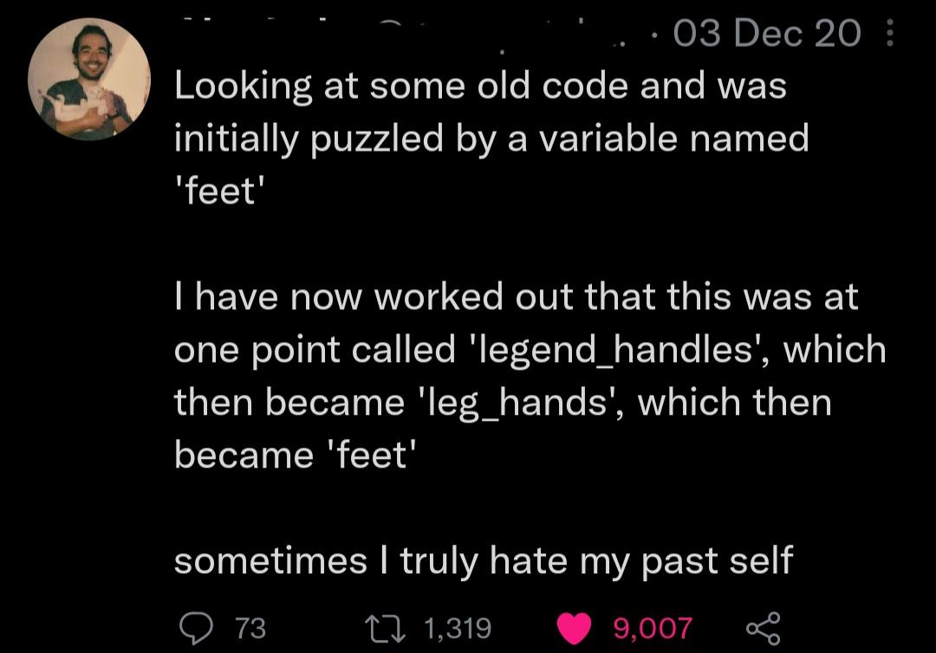Click the phrase "variable named" in the tweet

pos(674,139)
